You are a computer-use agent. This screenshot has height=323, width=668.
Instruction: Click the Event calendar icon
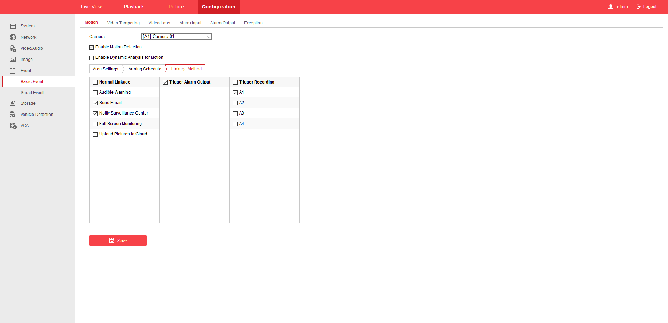[13, 71]
